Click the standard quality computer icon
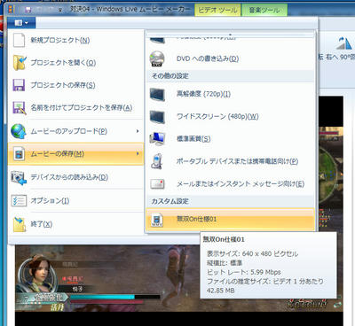 157,139
